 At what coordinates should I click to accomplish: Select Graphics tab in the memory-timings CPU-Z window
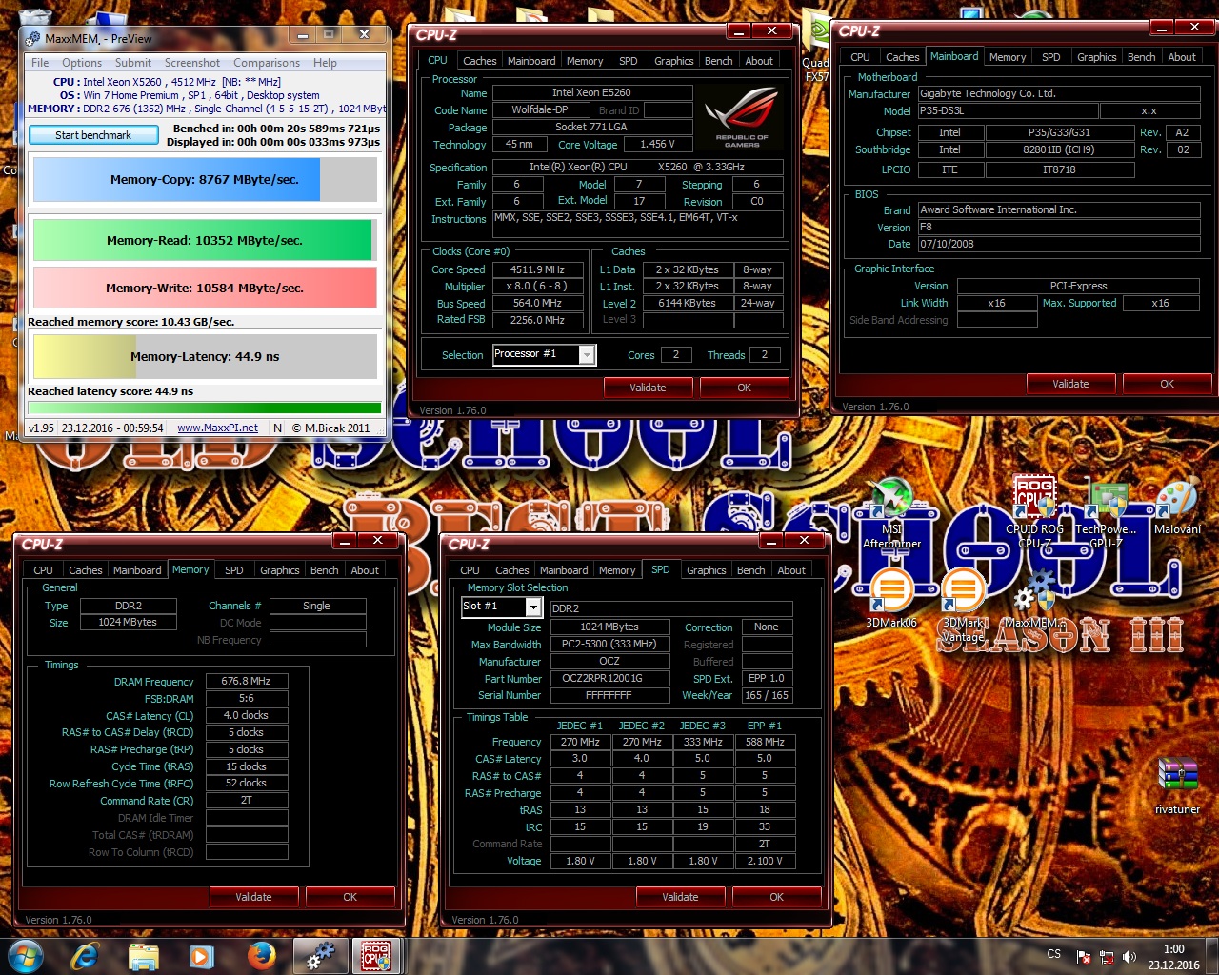(280, 570)
